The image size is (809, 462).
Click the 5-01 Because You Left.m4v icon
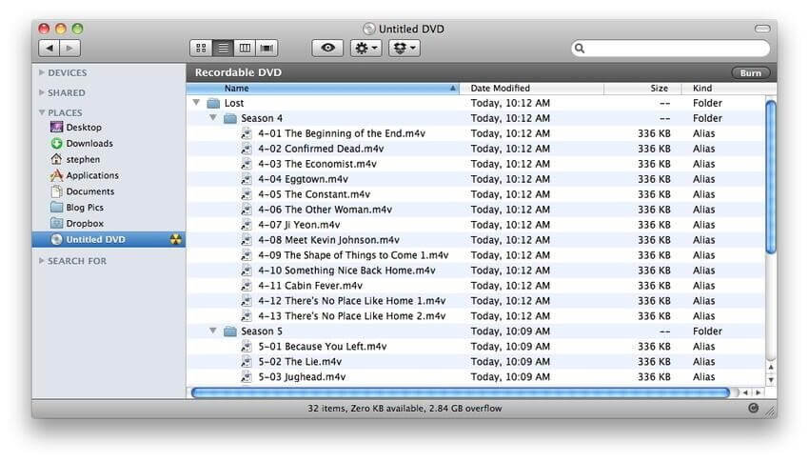click(247, 347)
